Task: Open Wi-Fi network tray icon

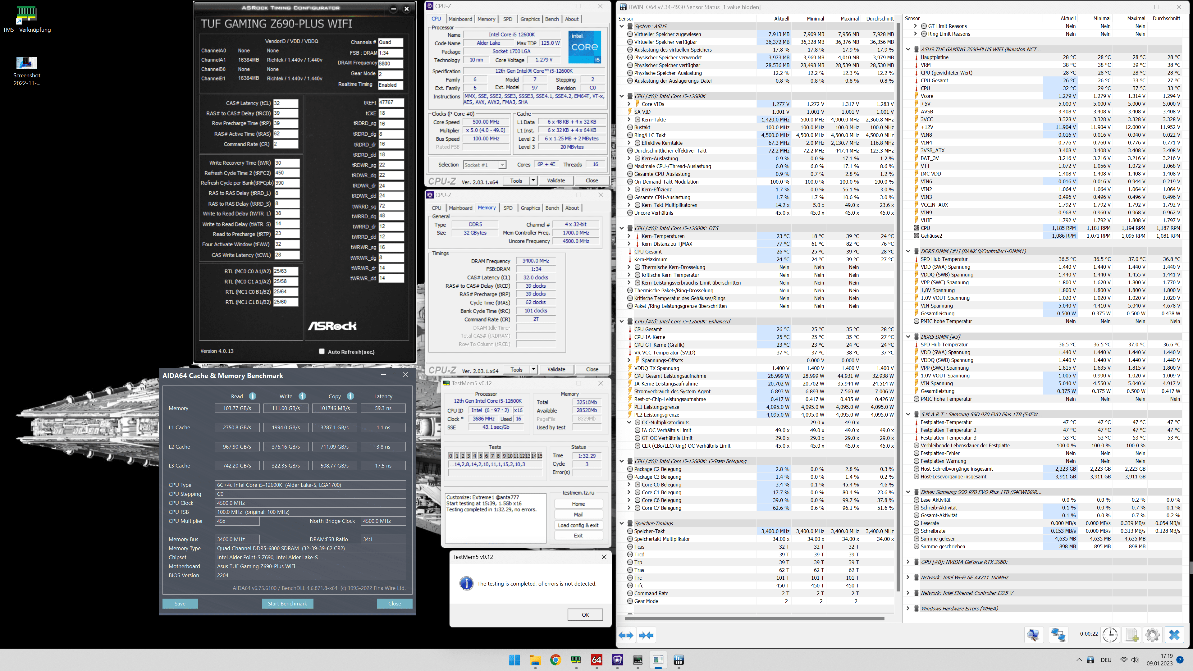Action: (x=1123, y=660)
